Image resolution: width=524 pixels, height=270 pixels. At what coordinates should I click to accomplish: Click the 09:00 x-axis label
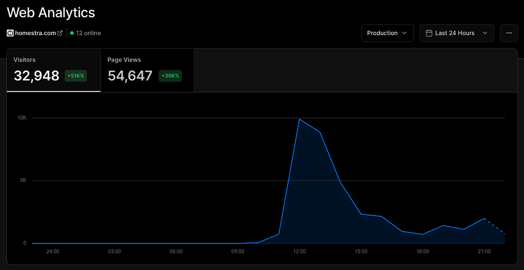[x=237, y=251]
